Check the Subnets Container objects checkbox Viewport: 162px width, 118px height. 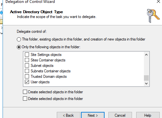coord(27,71)
